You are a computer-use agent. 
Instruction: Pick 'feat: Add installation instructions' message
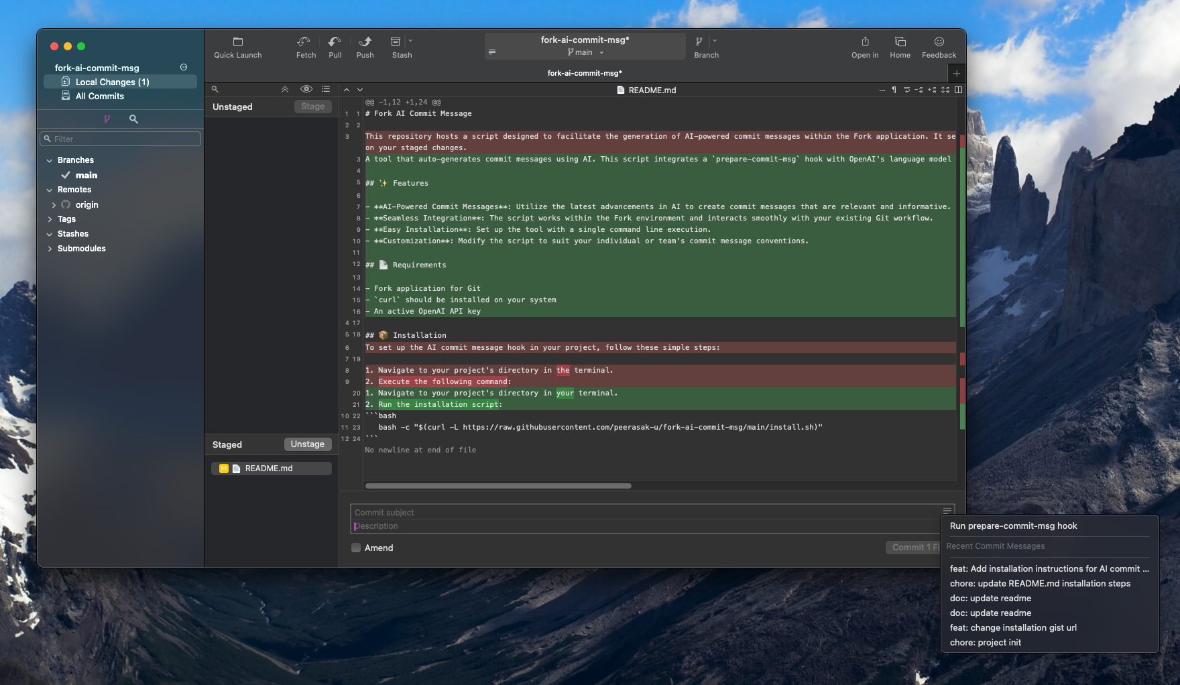point(1050,569)
